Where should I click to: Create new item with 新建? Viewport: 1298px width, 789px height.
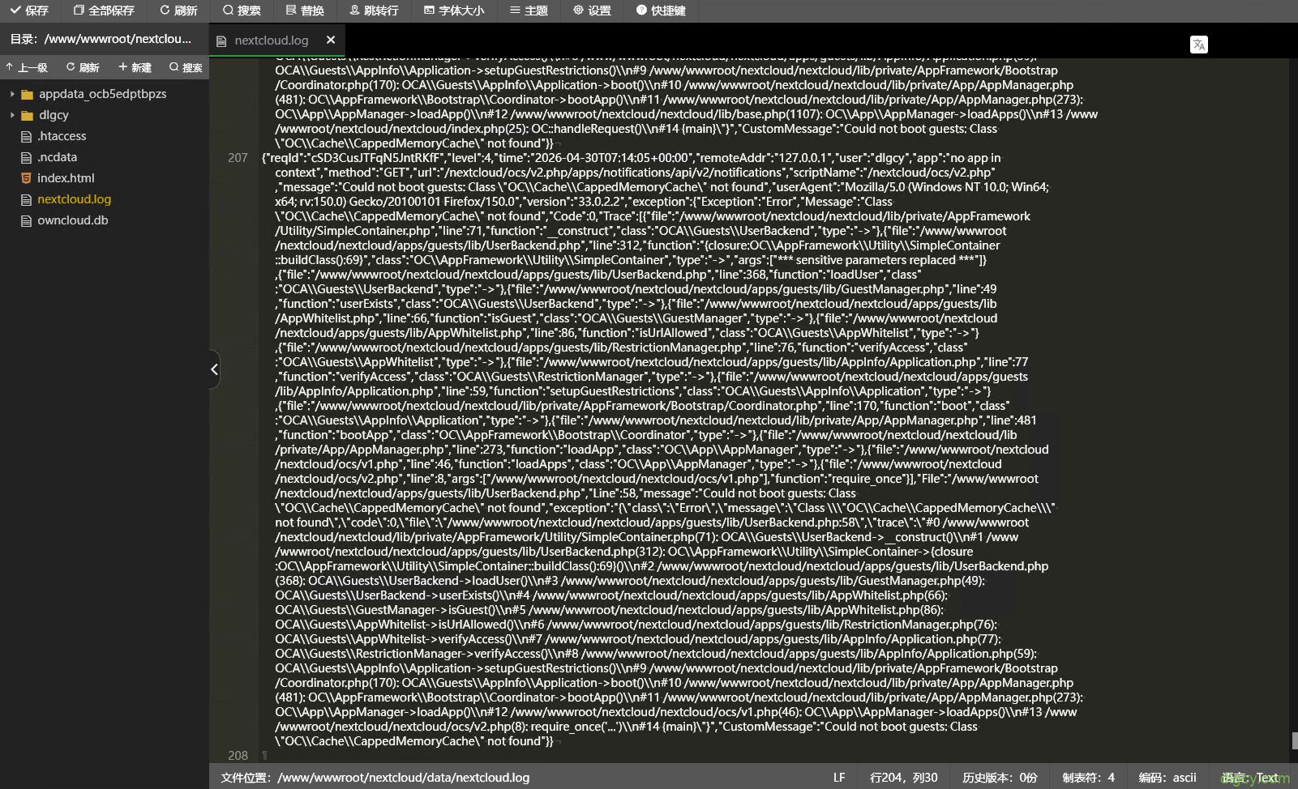(x=135, y=67)
